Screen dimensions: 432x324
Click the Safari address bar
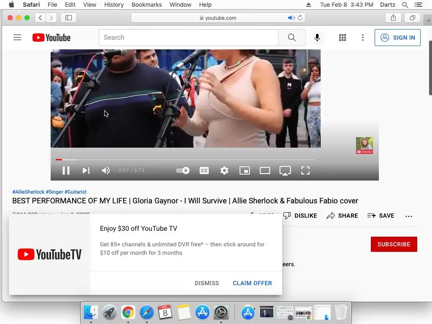[x=218, y=18]
